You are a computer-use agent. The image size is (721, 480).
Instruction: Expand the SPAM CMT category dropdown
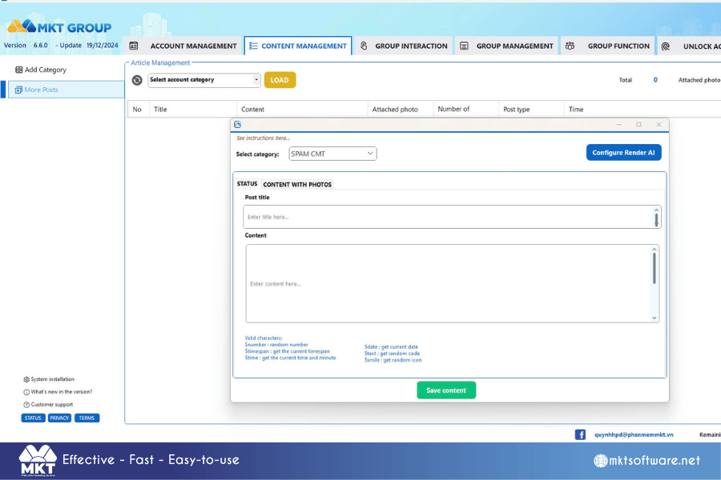coord(332,154)
